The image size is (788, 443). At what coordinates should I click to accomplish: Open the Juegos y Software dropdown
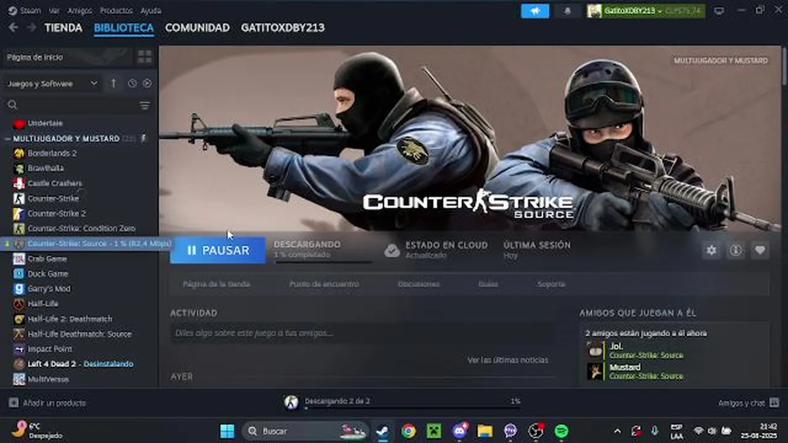[52, 83]
